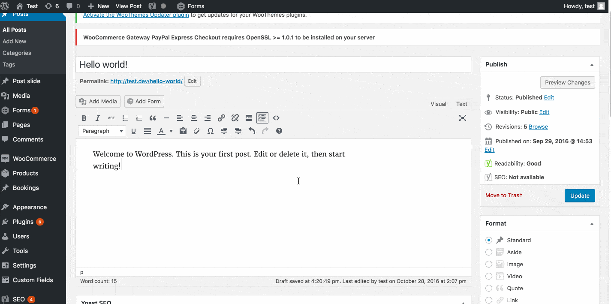The image size is (611, 304).
Task: Open keyboard shortcuts help
Action: (x=279, y=131)
